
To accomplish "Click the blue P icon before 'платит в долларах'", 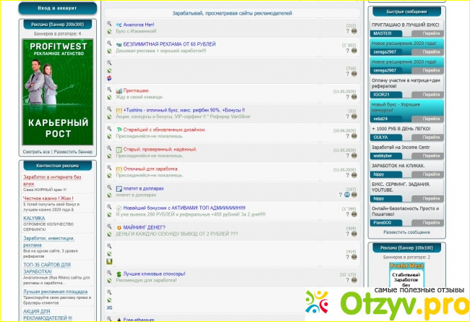I will click(119, 188).
